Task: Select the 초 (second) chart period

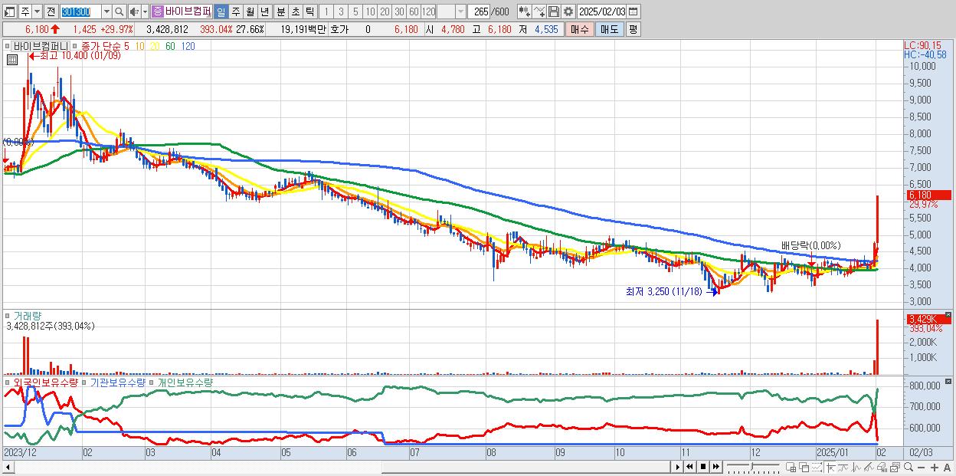Action: click(295, 11)
